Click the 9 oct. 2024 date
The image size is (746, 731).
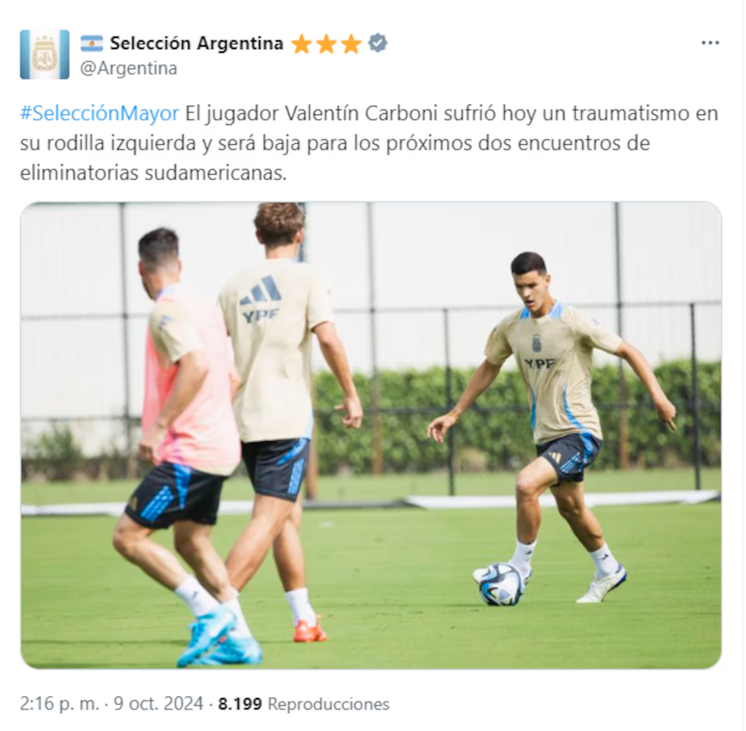click(x=159, y=704)
